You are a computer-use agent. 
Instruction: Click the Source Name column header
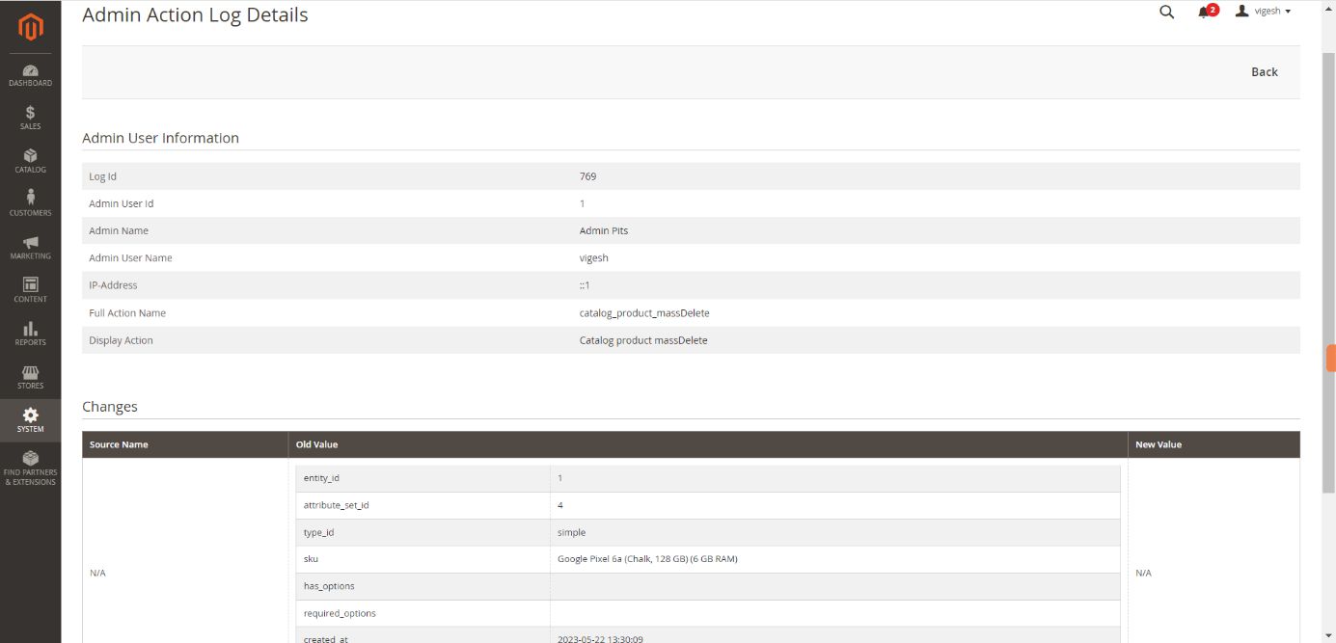119,444
